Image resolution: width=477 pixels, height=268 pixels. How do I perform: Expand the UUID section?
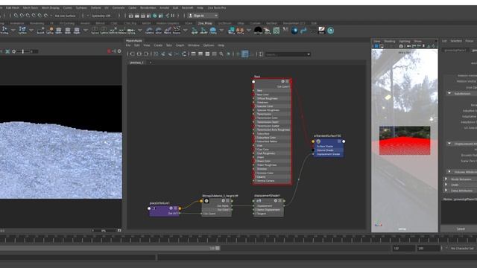[446, 185]
